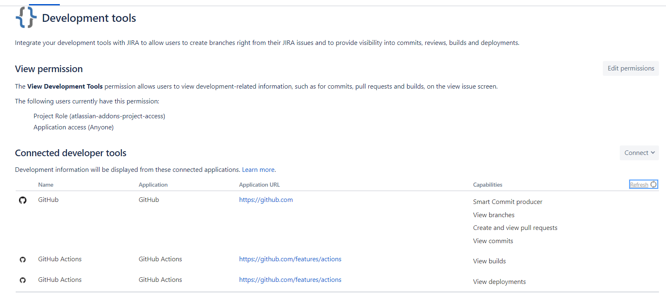
Task: Open the features/actions URL in the View builds row
Action: (290, 259)
